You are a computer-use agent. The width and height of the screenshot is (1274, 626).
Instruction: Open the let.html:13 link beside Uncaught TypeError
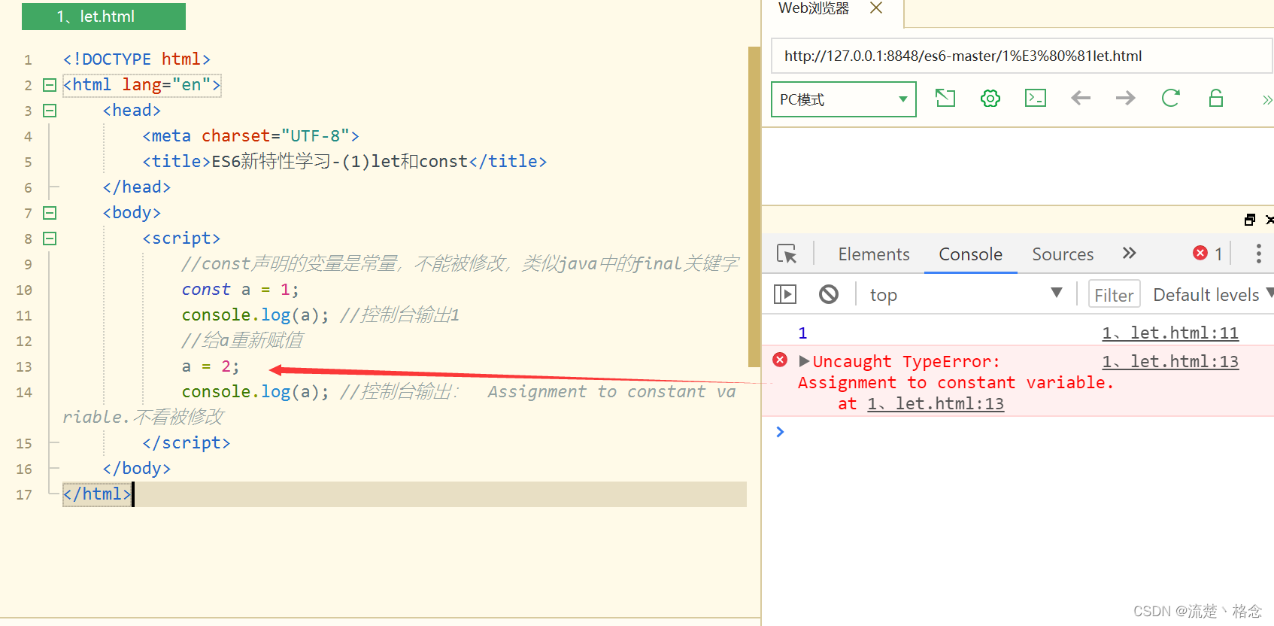1170,361
